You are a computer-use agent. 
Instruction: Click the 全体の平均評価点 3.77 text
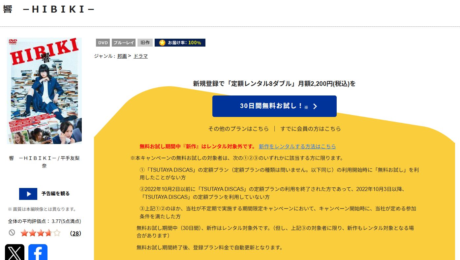pos(45,221)
